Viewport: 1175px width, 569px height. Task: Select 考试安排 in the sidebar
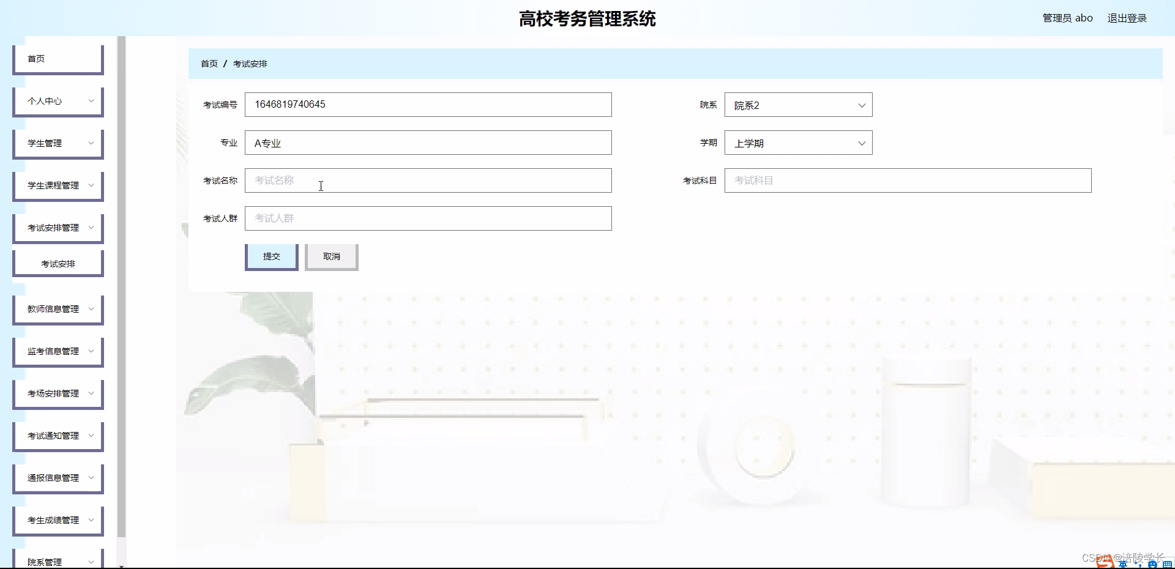(x=58, y=263)
